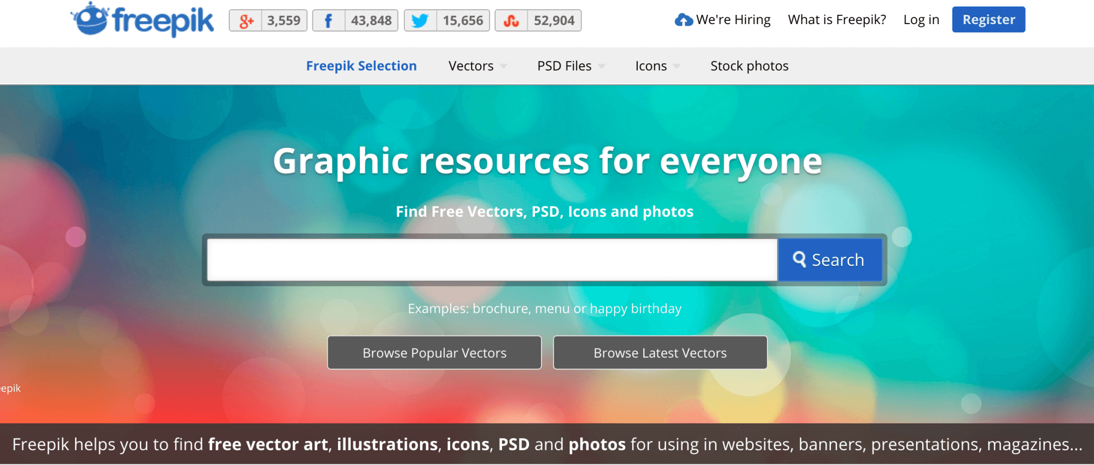Viewport: 1094px width, 465px height.
Task: Click the Freepik logo
Action: point(142,20)
